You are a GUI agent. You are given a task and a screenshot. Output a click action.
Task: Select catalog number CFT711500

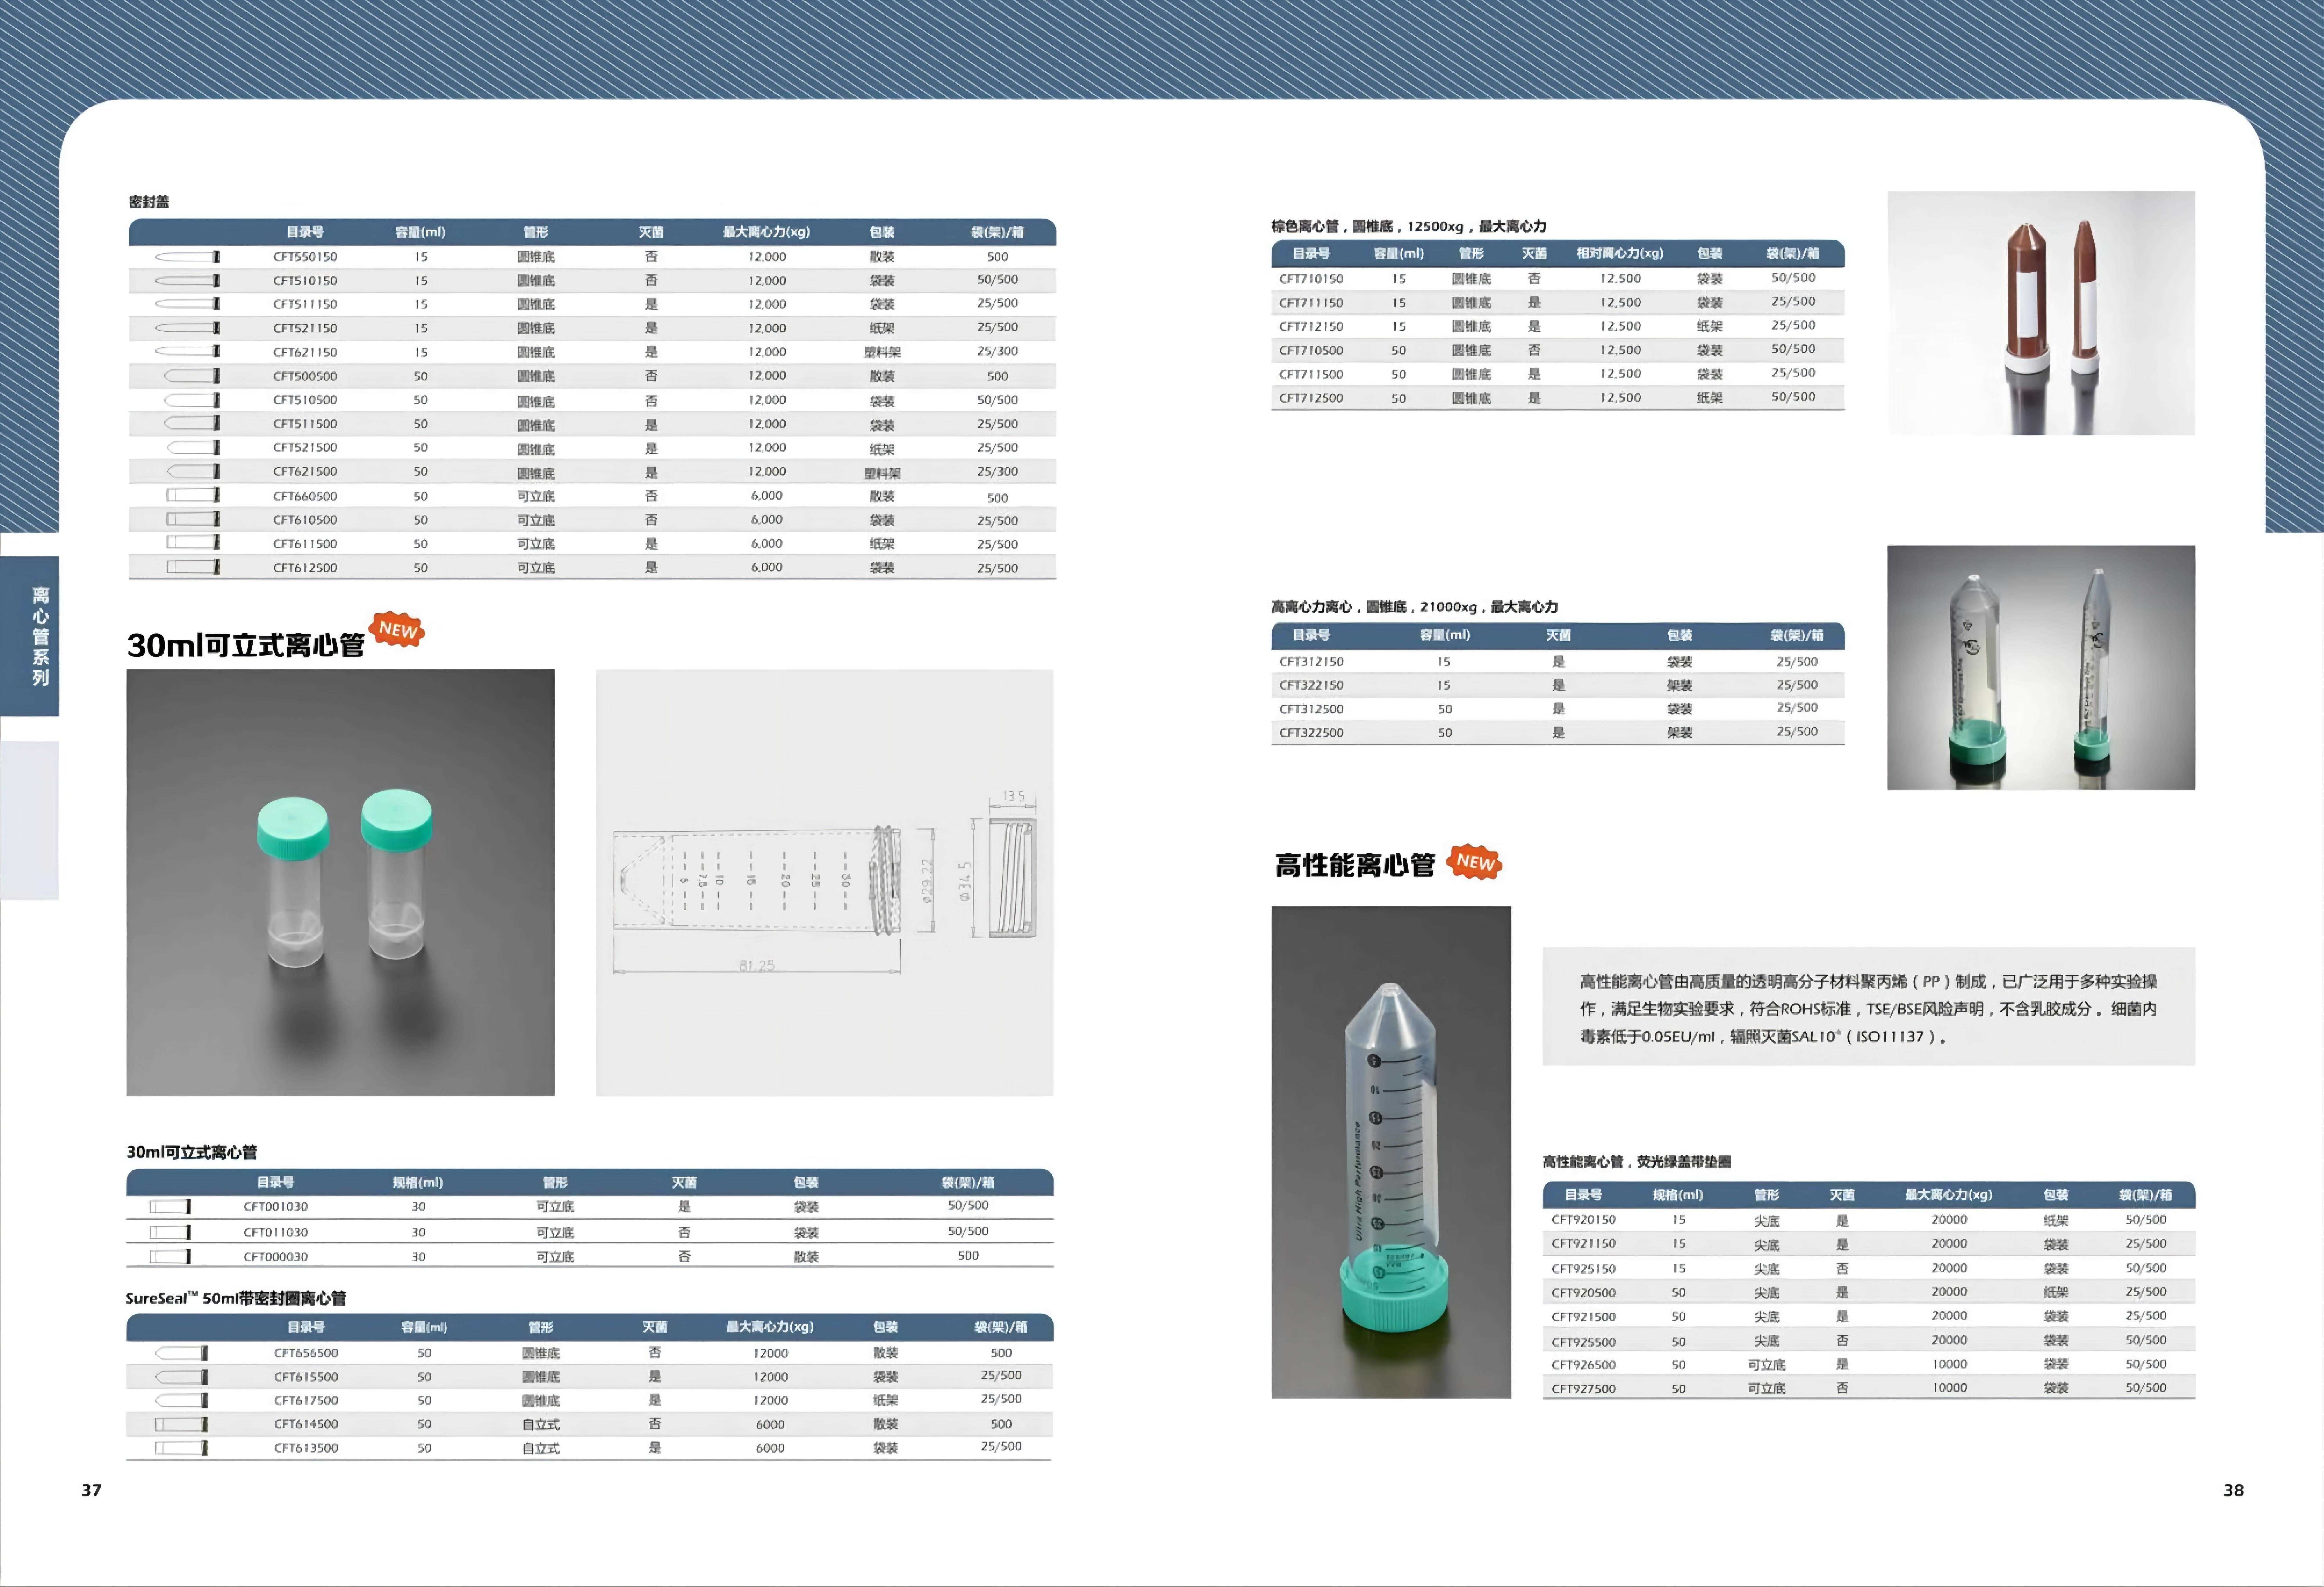coord(1311,374)
